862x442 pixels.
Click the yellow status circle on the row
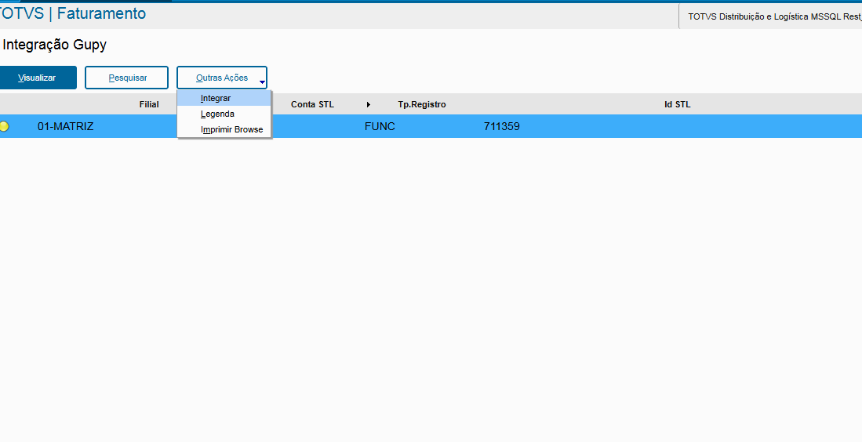click(4, 126)
